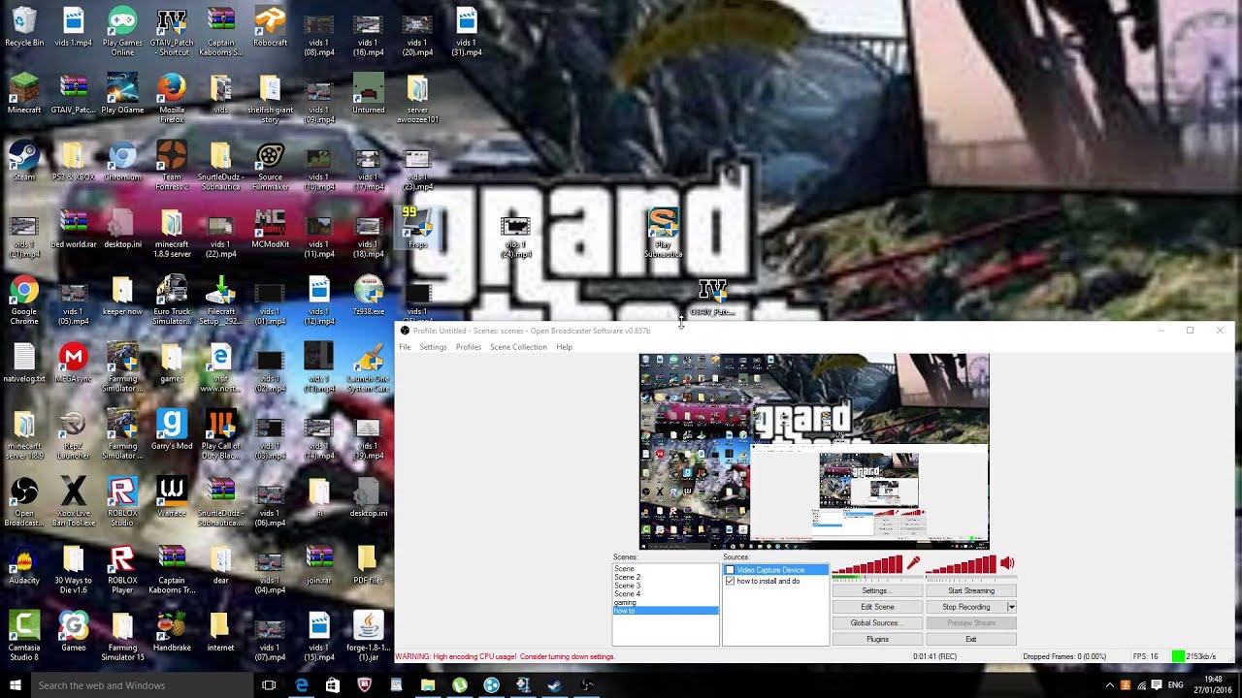The width and height of the screenshot is (1242, 698).
Task: Open the Google Chrome desktop shortcut
Action: pyautogui.click(x=24, y=301)
